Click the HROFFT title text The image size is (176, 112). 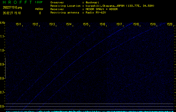pos(16,2)
